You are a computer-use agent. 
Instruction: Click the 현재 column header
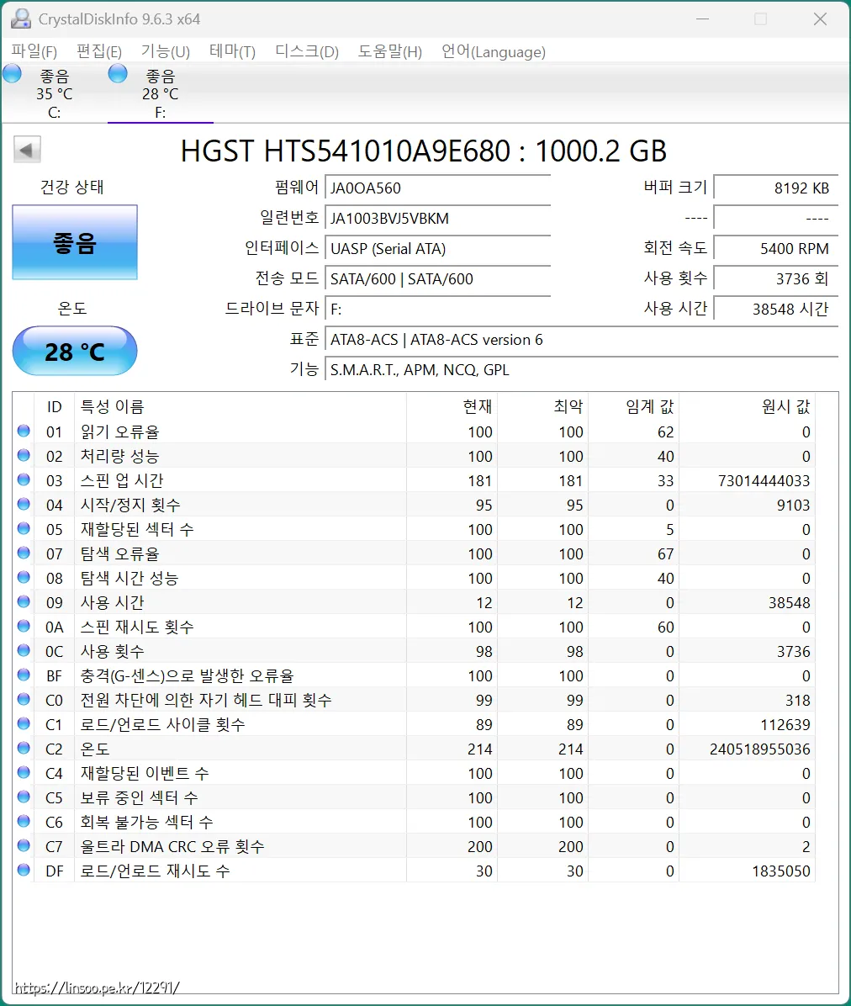[452, 406]
